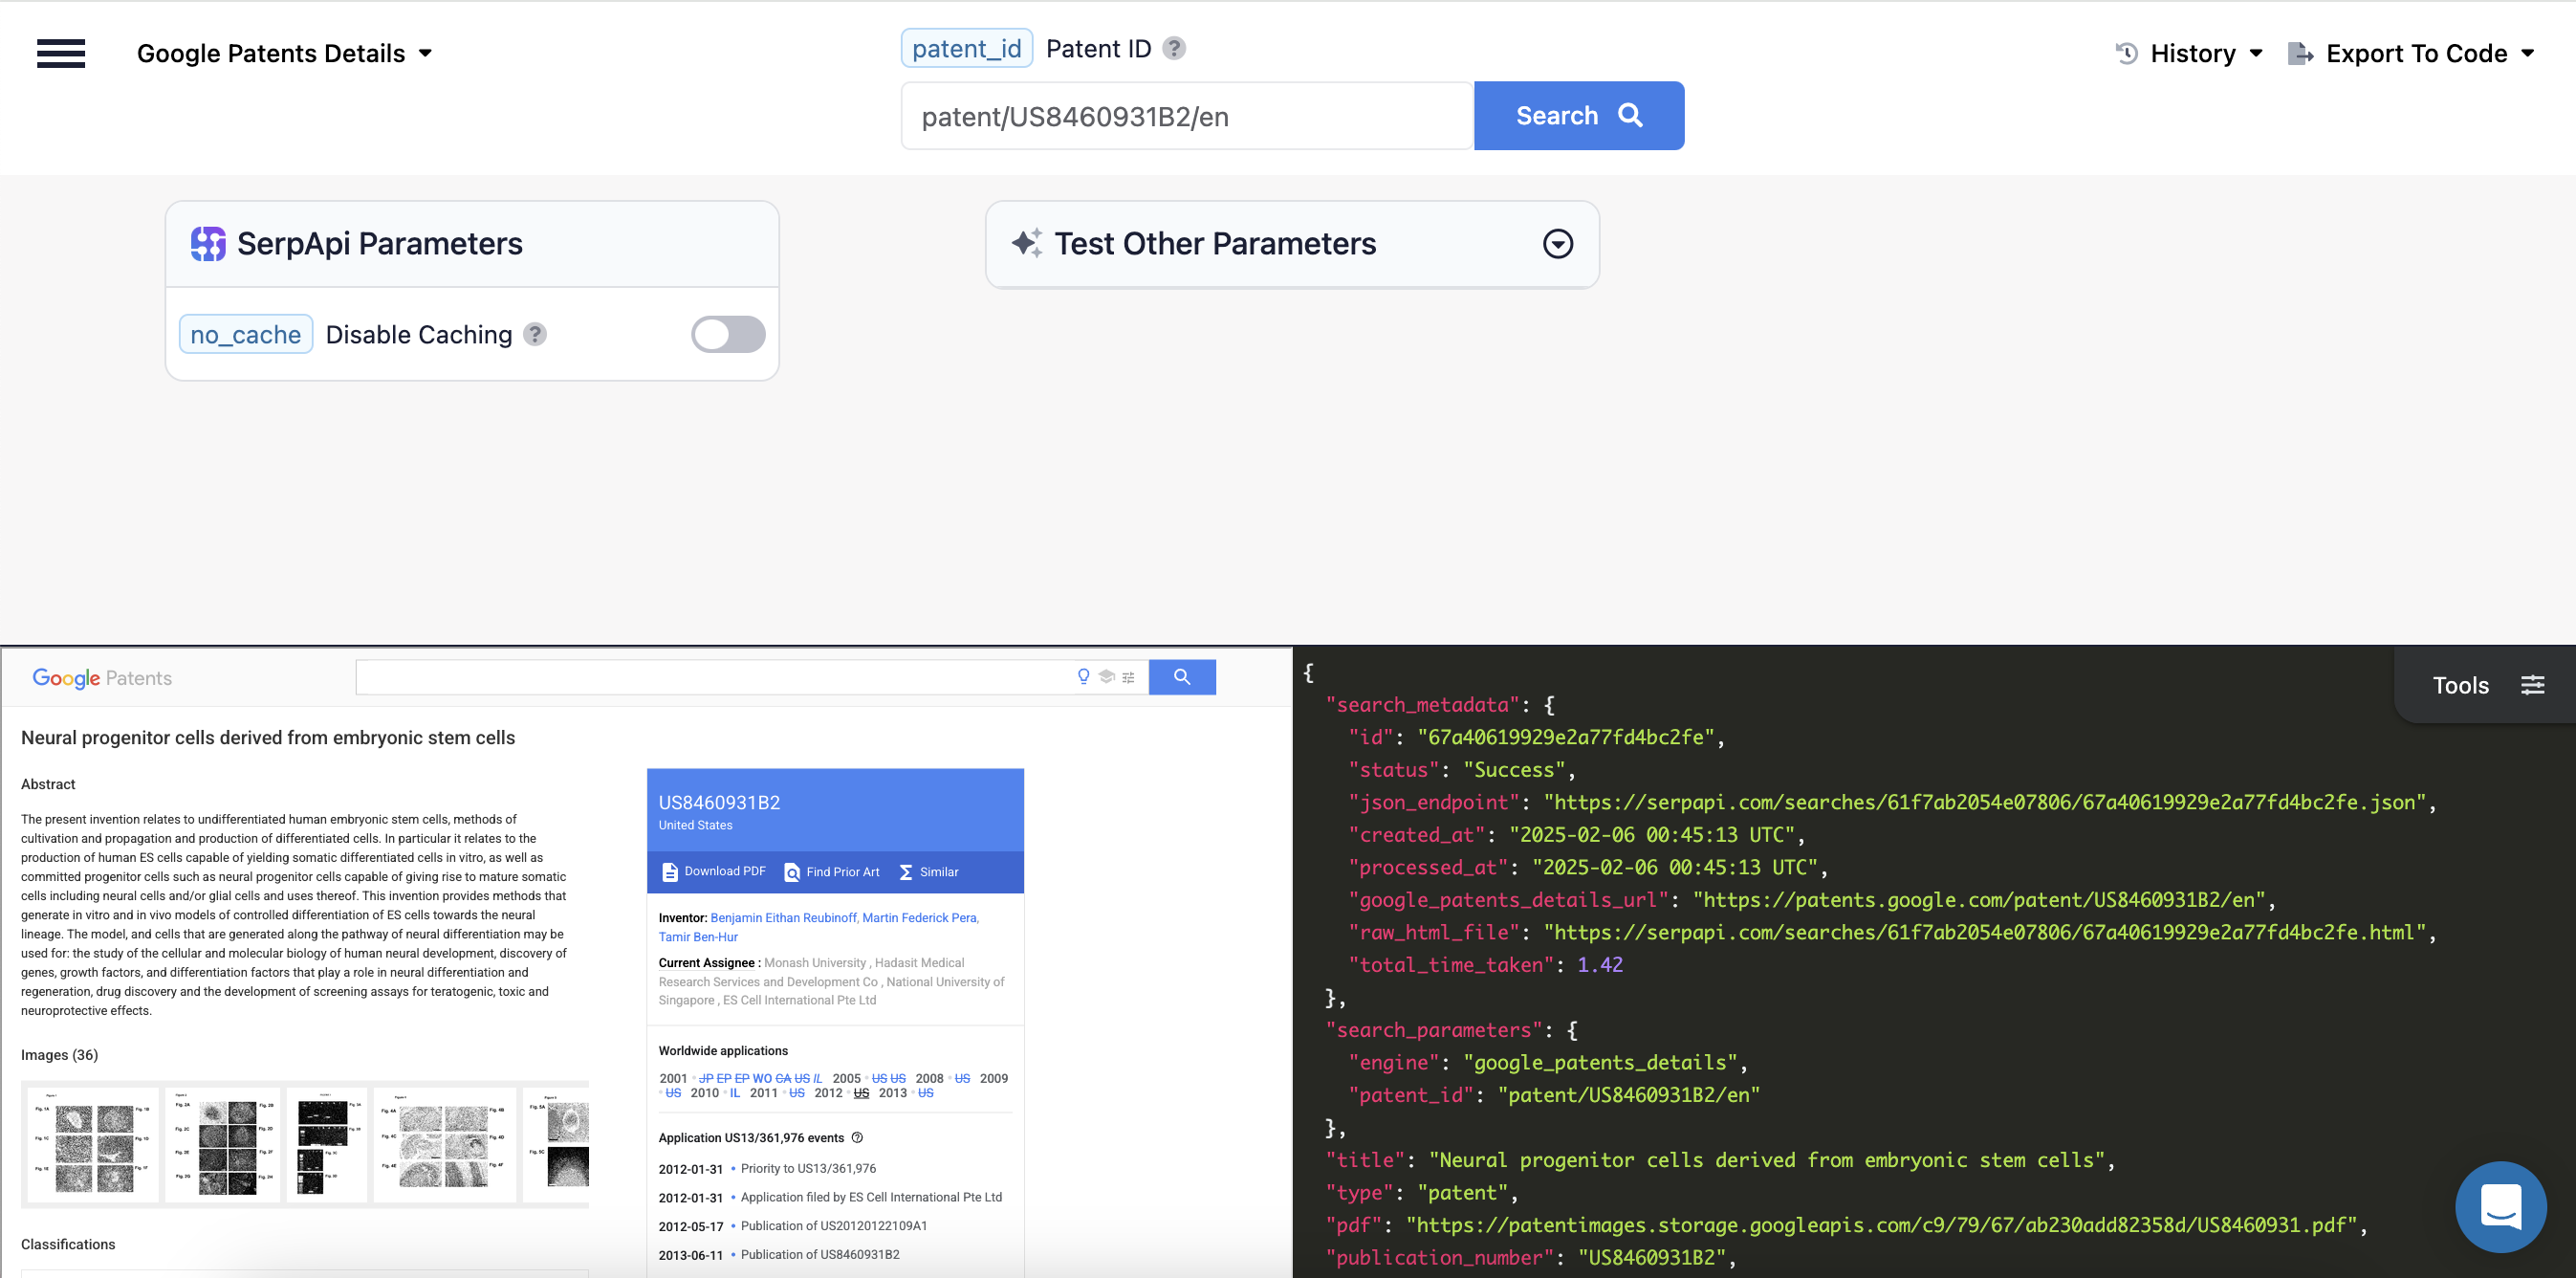2576x1278 pixels.
Task: Open the chat support bubble icon
Action: click(x=2501, y=1207)
